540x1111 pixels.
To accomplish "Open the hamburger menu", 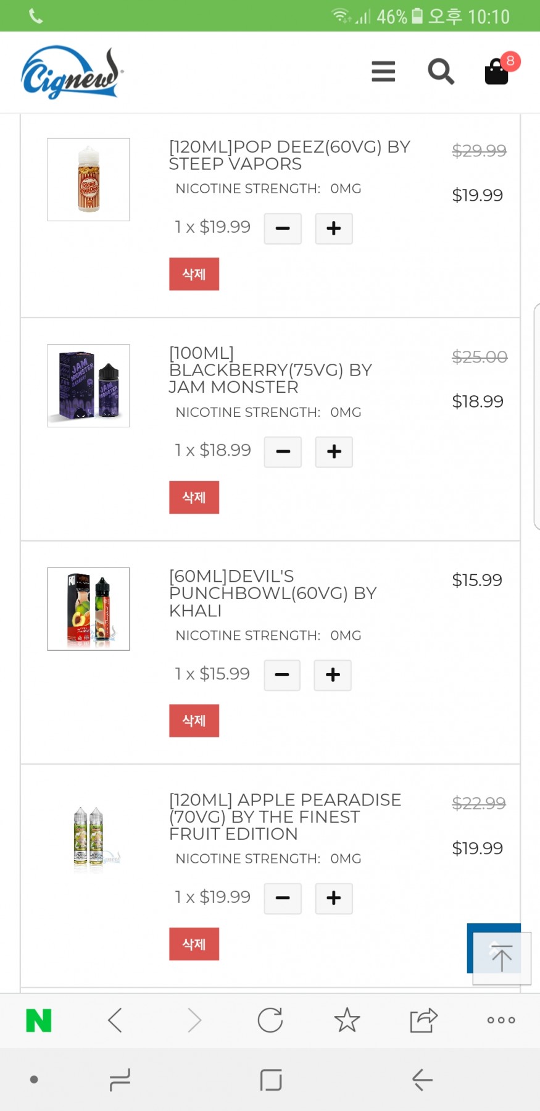I will pyautogui.click(x=383, y=72).
